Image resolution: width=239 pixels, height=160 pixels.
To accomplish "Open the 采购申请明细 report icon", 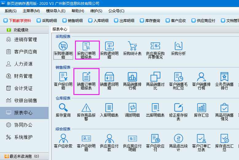I will tap(63, 50).
